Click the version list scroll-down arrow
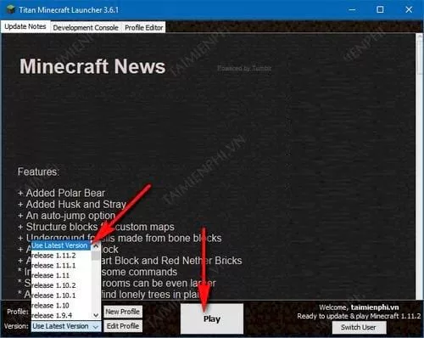This screenshot has height=338, width=424. (x=96, y=315)
